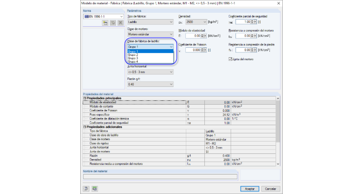Toggle the Junta del mortero checkbox

(230, 59)
